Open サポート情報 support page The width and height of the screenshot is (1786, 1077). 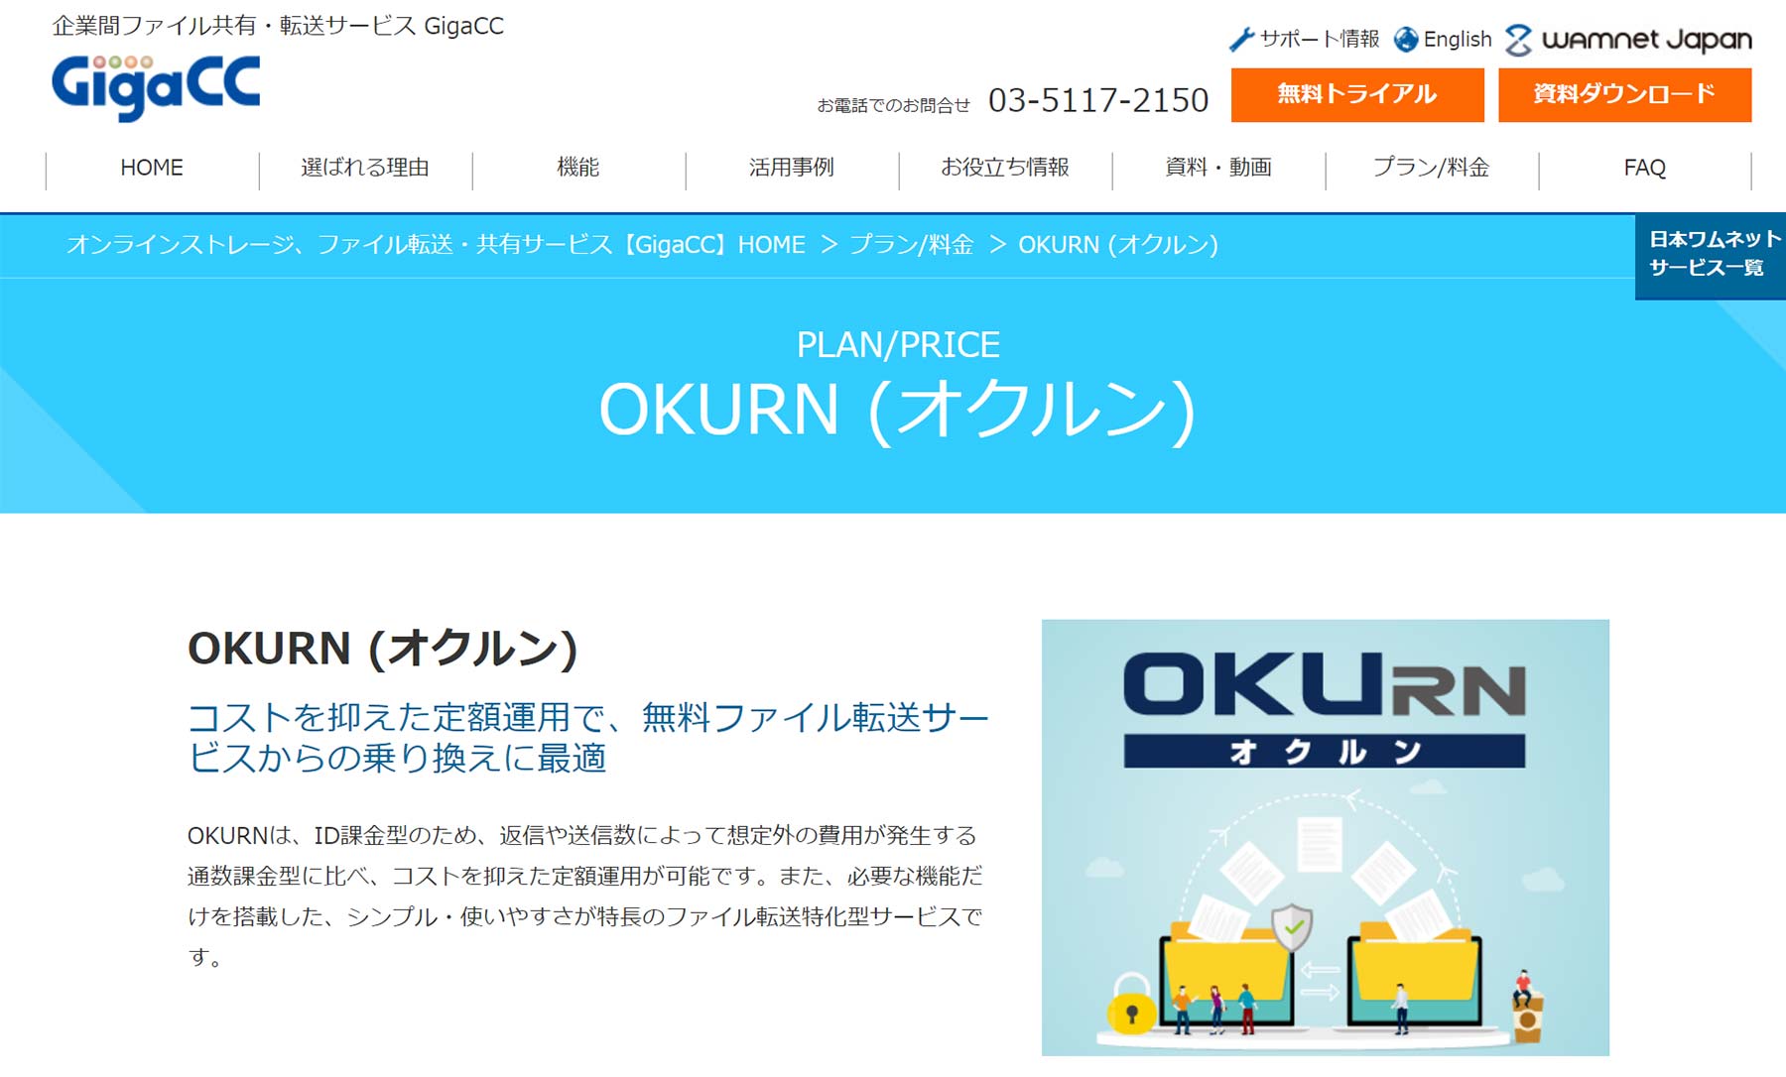[1320, 38]
